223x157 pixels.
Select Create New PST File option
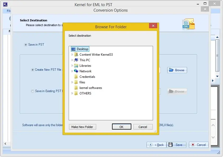(32, 70)
